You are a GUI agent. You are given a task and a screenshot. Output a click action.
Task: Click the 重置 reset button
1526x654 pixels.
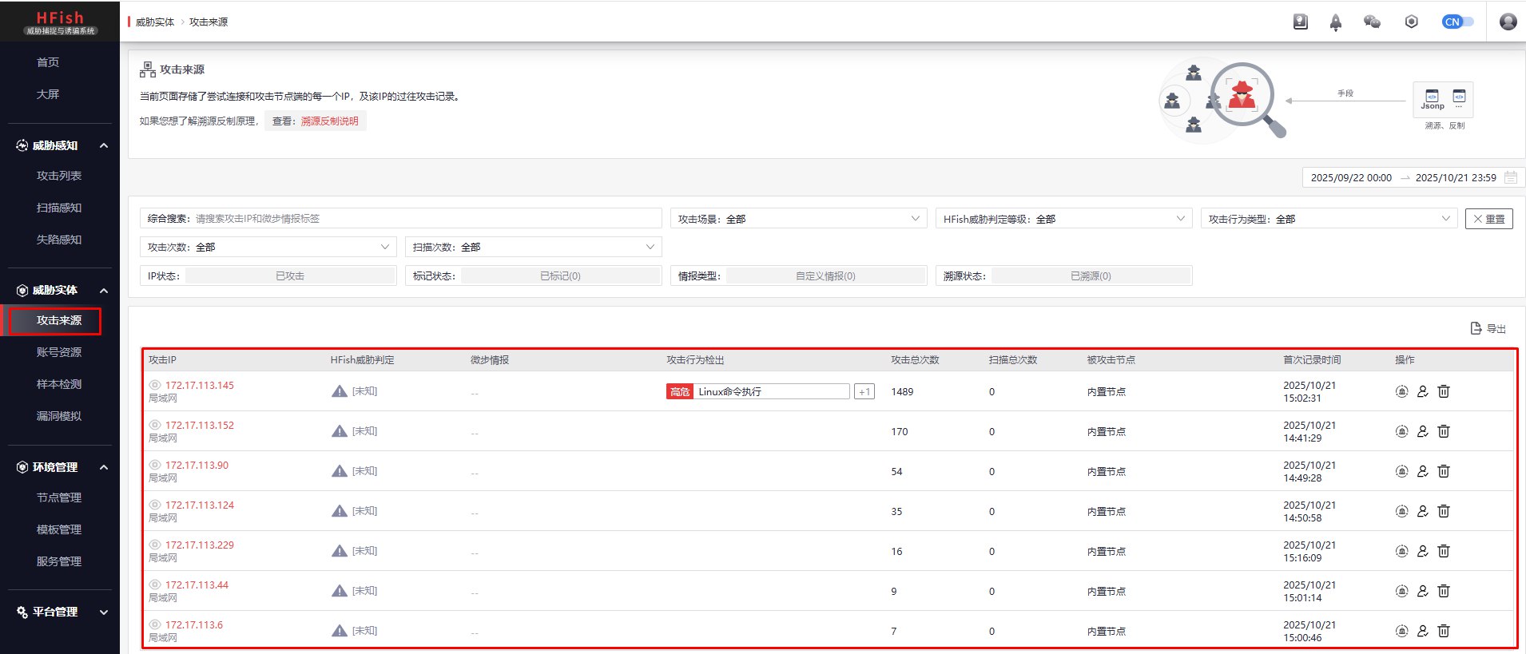point(1488,219)
